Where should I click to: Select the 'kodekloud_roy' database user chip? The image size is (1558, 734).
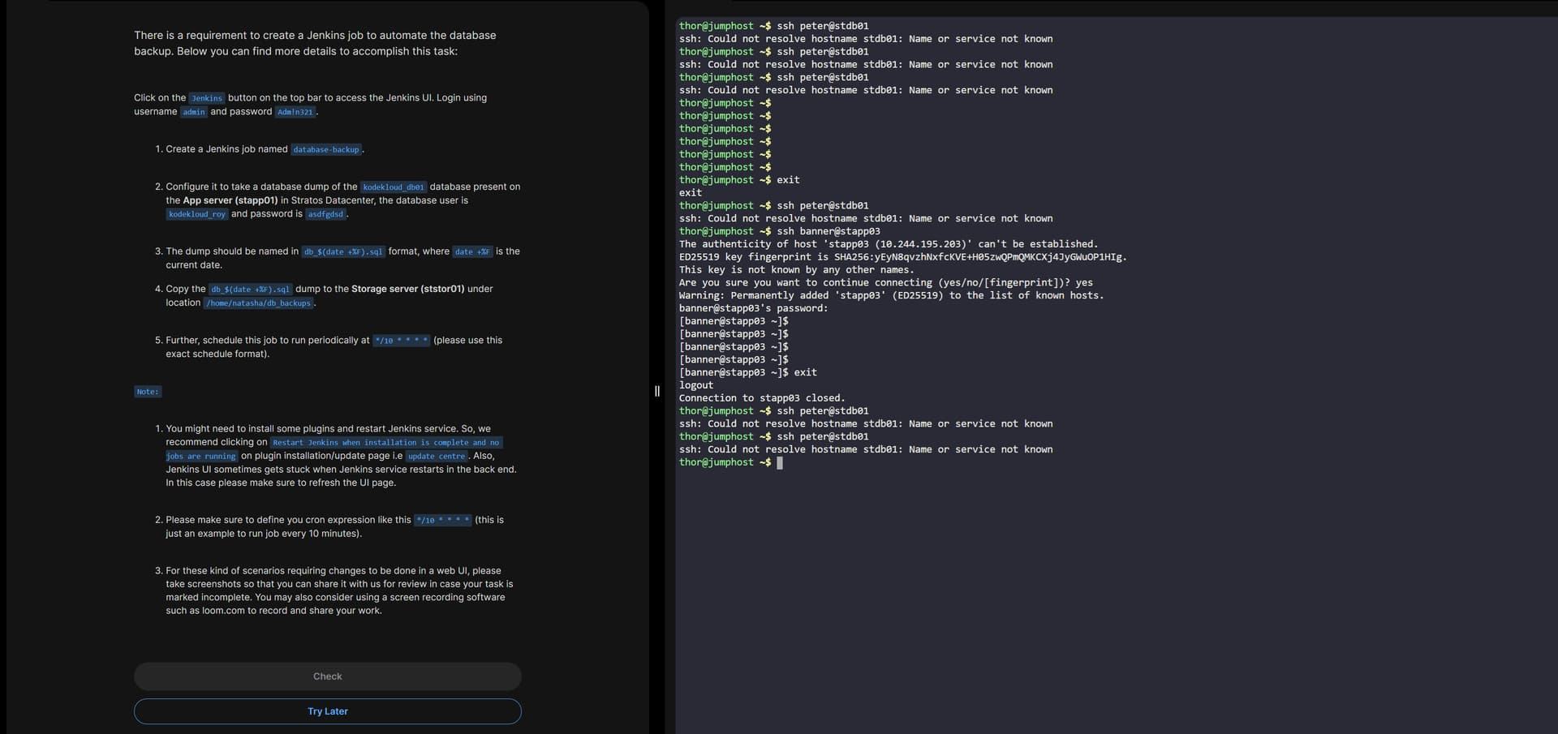tap(197, 214)
